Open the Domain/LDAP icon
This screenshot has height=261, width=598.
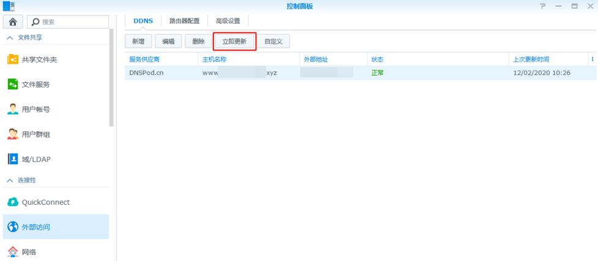coord(13,159)
